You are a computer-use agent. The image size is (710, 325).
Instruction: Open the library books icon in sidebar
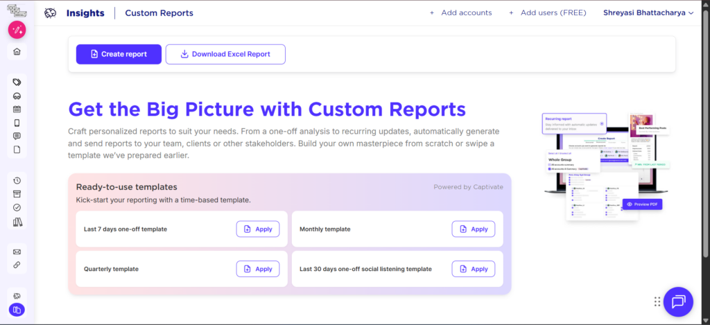17,222
